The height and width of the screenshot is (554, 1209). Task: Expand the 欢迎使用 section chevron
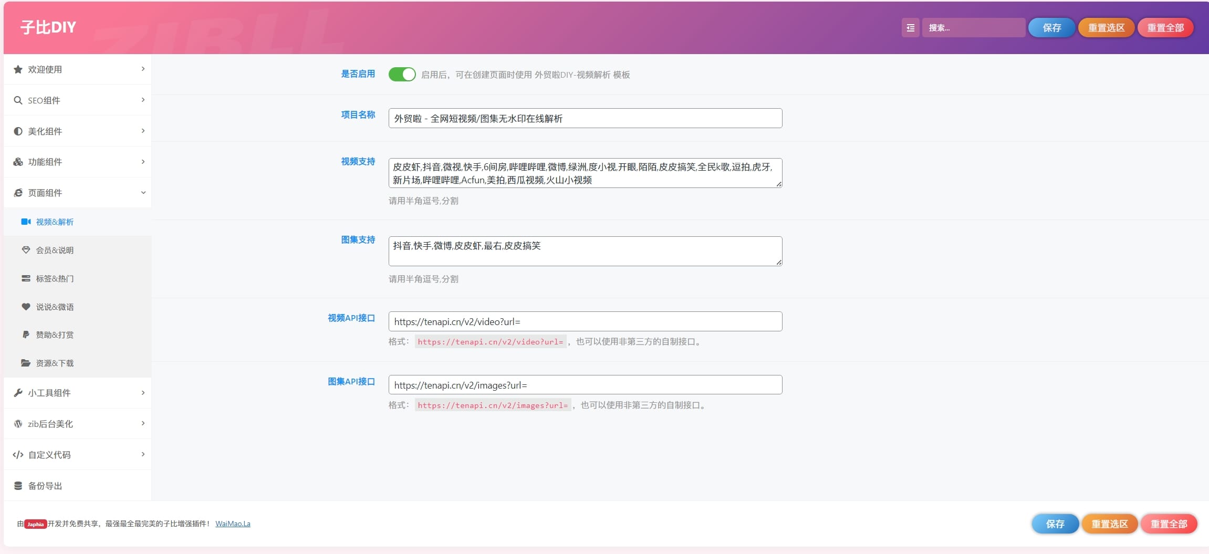coord(143,69)
